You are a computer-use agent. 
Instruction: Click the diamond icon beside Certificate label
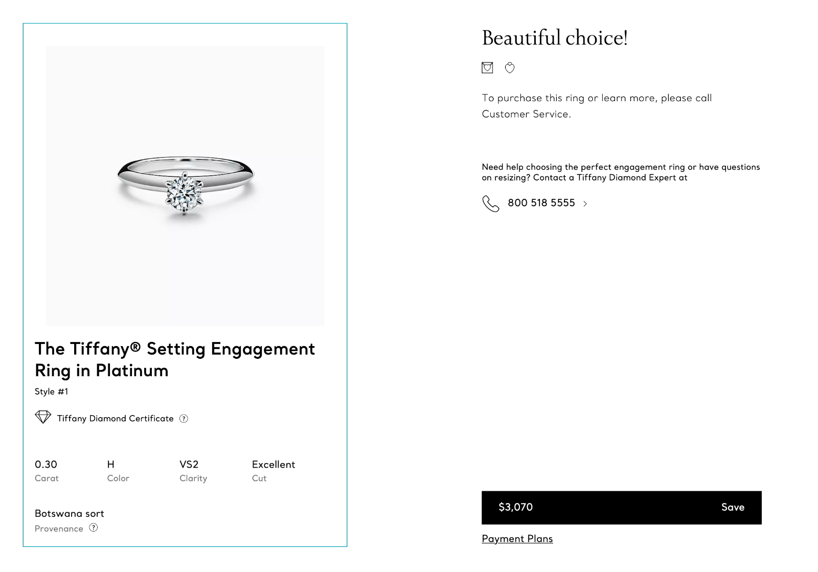click(43, 417)
